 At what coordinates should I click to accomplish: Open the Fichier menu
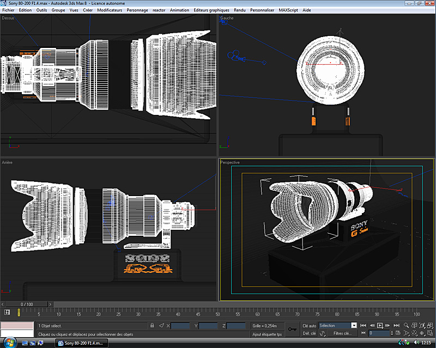8,10
